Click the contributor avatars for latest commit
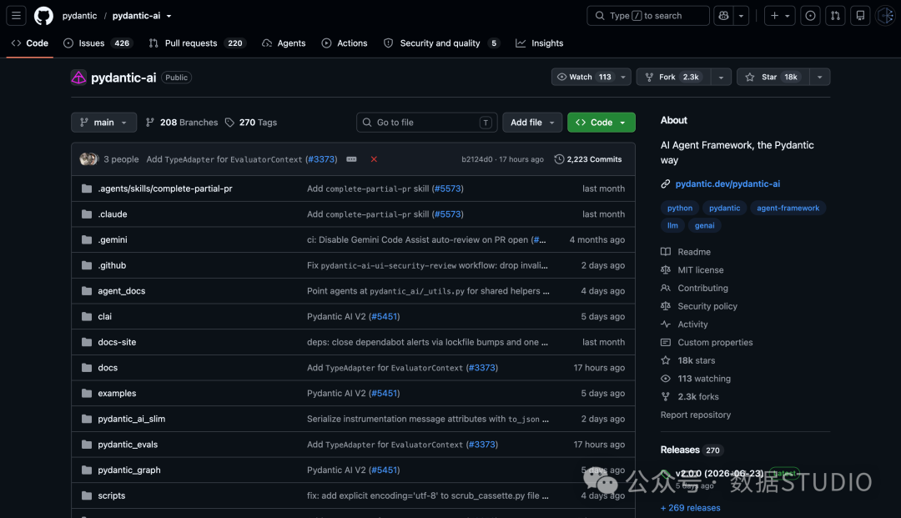Viewport: 901px width, 518px height. pos(89,159)
